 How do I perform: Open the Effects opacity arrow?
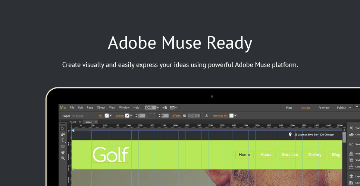coord(198,116)
